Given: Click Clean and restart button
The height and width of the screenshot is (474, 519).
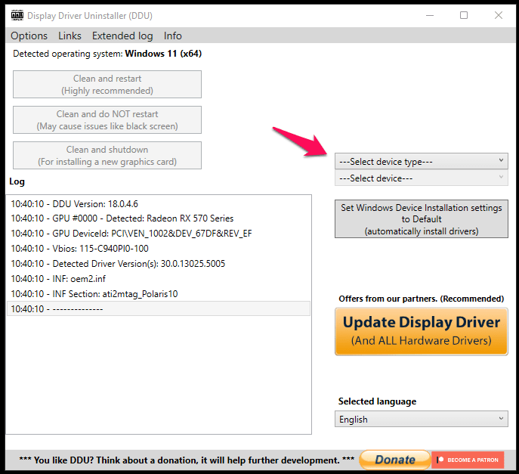Looking at the screenshot, I should pyautogui.click(x=107, y=84).
